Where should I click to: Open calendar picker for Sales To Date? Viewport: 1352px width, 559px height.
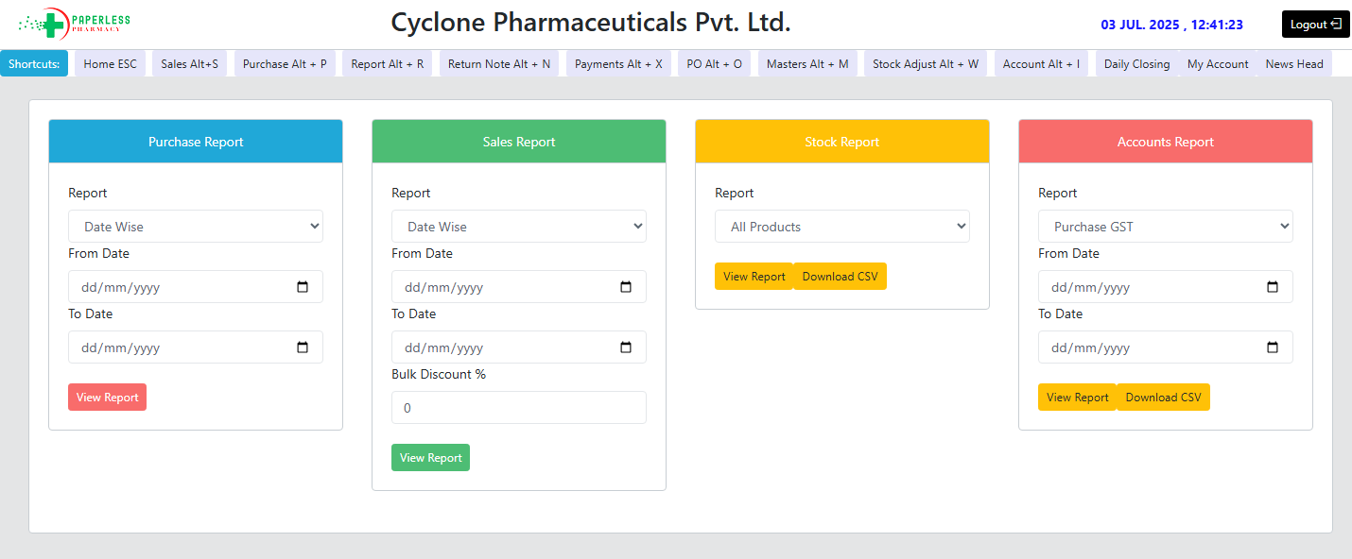pyautogui.click(x=626, y=347)
